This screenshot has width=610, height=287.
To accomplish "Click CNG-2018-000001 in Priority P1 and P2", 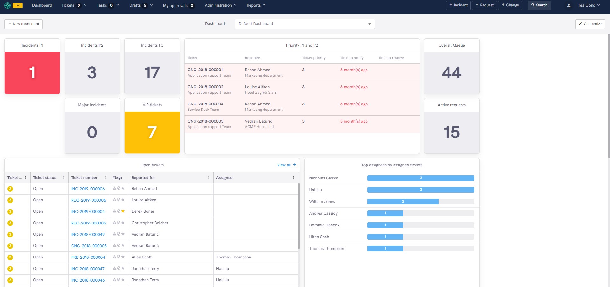I will click(x=205, y=70).
